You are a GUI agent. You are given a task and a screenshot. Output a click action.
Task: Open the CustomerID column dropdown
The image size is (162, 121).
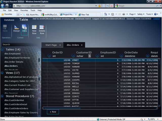coord(73,56)
